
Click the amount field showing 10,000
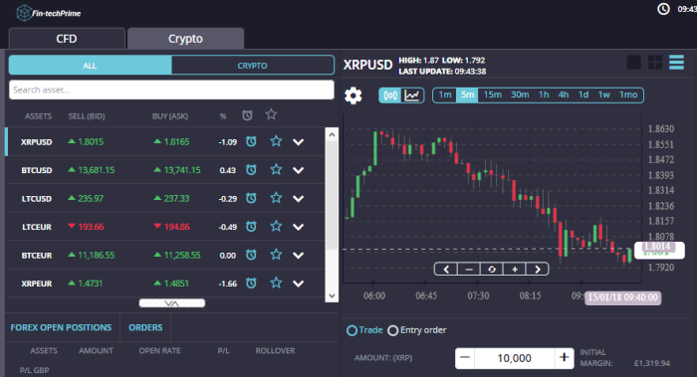pos(515,358)
